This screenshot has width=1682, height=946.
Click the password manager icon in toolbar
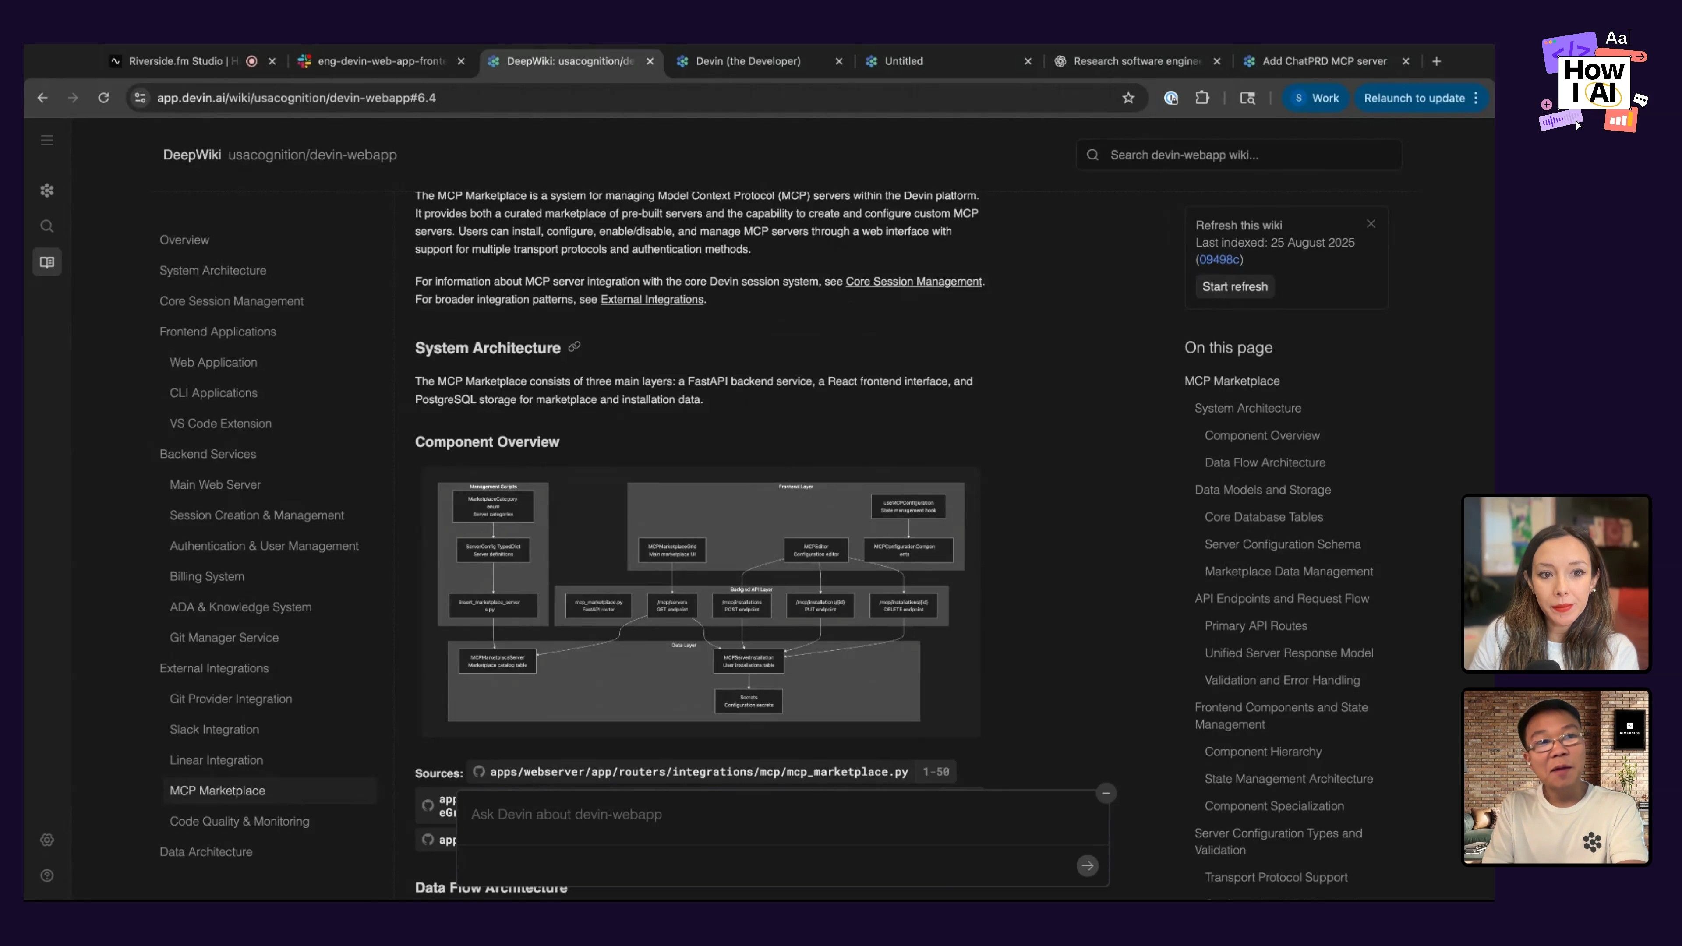1171,98
